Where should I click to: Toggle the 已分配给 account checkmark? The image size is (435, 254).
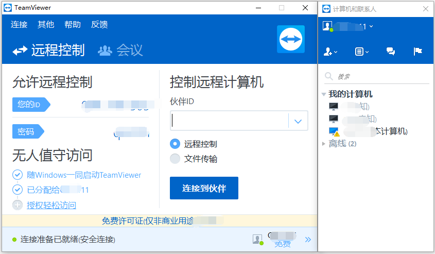coord(17,190)
